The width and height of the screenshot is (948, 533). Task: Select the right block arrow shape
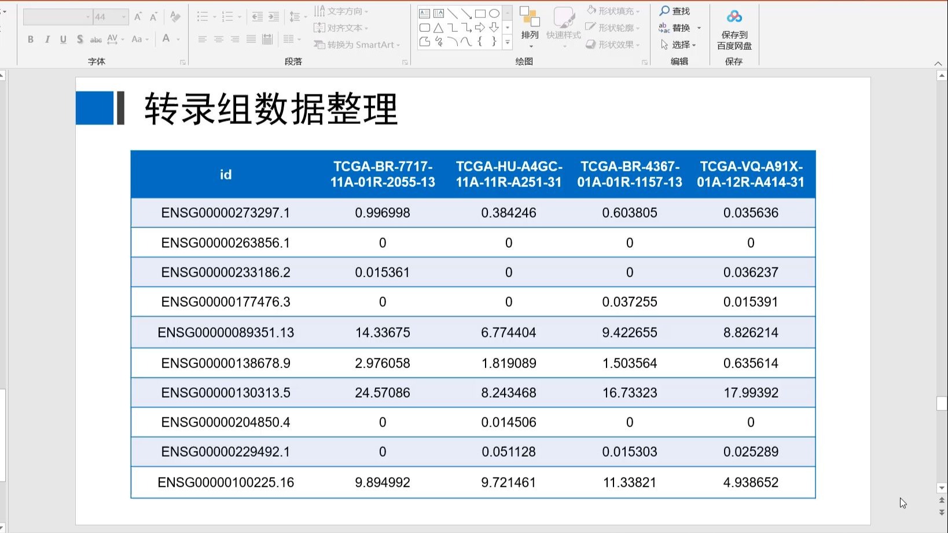tap(480, 27)
